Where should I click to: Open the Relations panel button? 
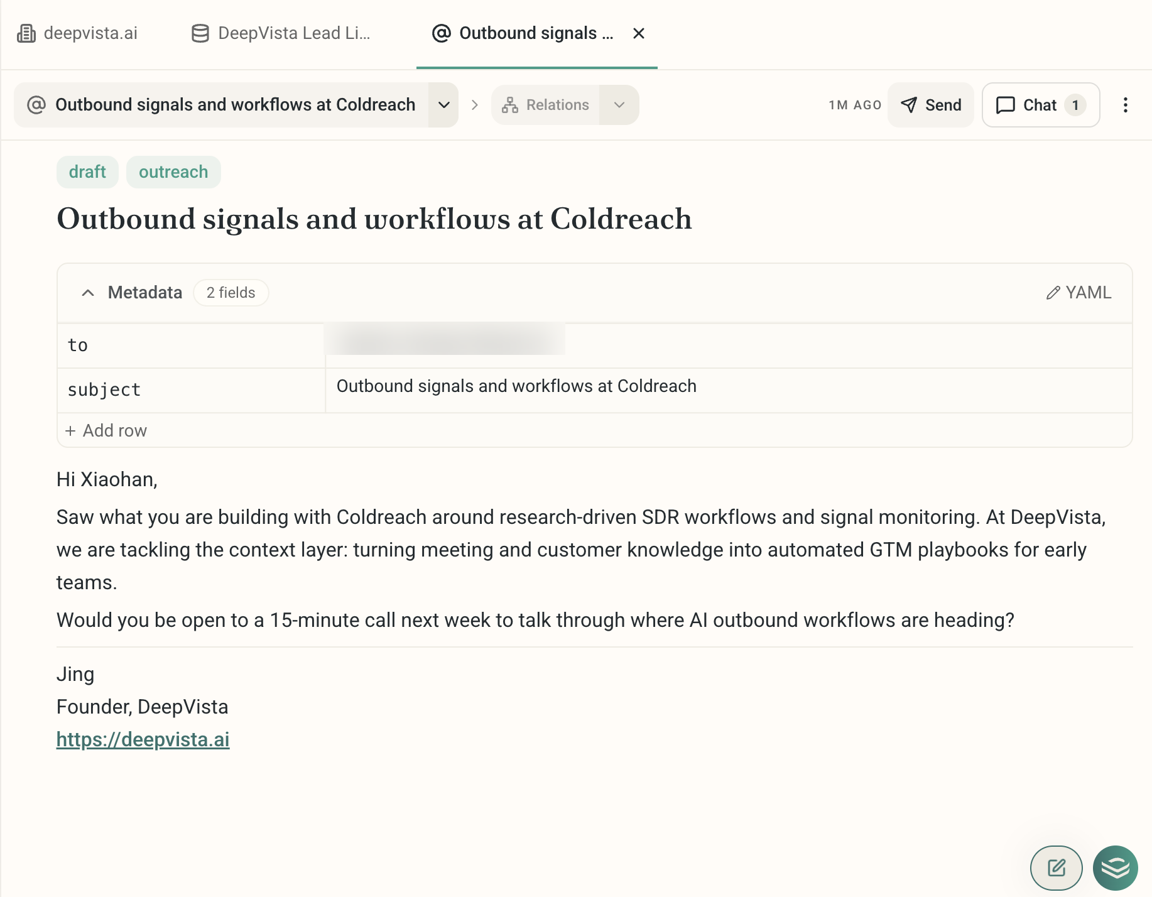[x=545, y=105]
